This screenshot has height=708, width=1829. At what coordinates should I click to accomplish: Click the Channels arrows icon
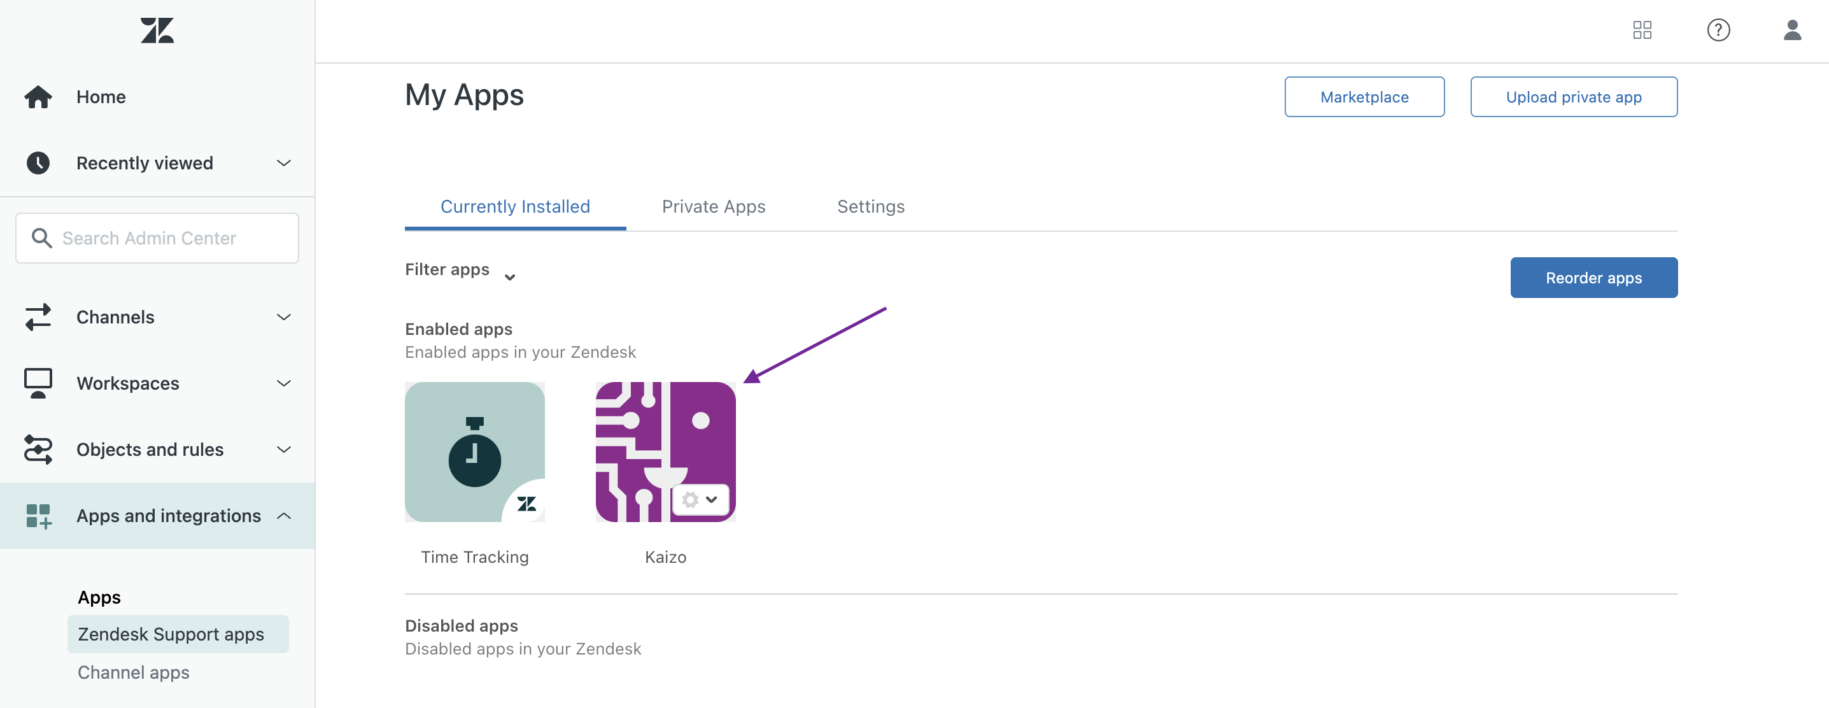point(38,318)
